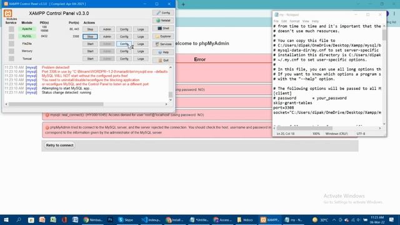Image resolution: width=400 pixels, height=225 pixels.
Task: Open the File menu in Notepad
Action: [276, 21]
